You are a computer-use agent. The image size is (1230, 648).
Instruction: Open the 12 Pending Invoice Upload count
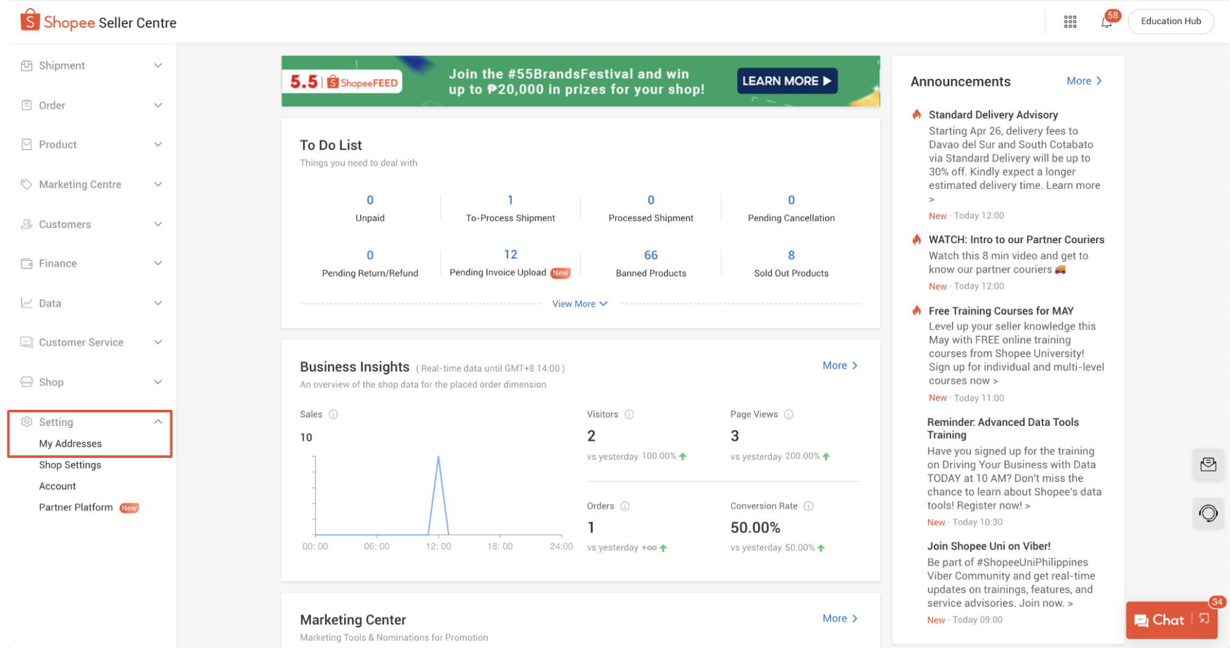tap(510, 254)
